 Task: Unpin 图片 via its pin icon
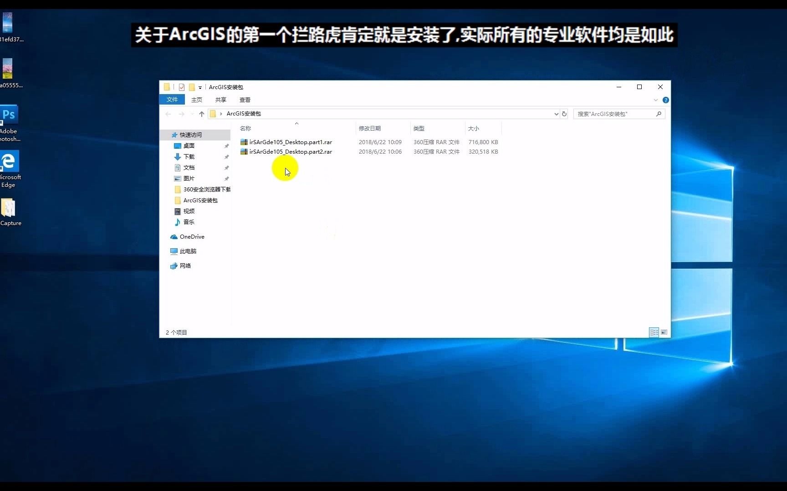coord(226,179)
